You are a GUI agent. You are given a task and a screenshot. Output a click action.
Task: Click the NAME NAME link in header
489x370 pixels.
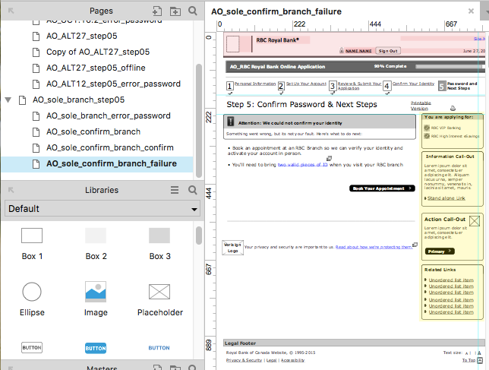click(358, 51)
